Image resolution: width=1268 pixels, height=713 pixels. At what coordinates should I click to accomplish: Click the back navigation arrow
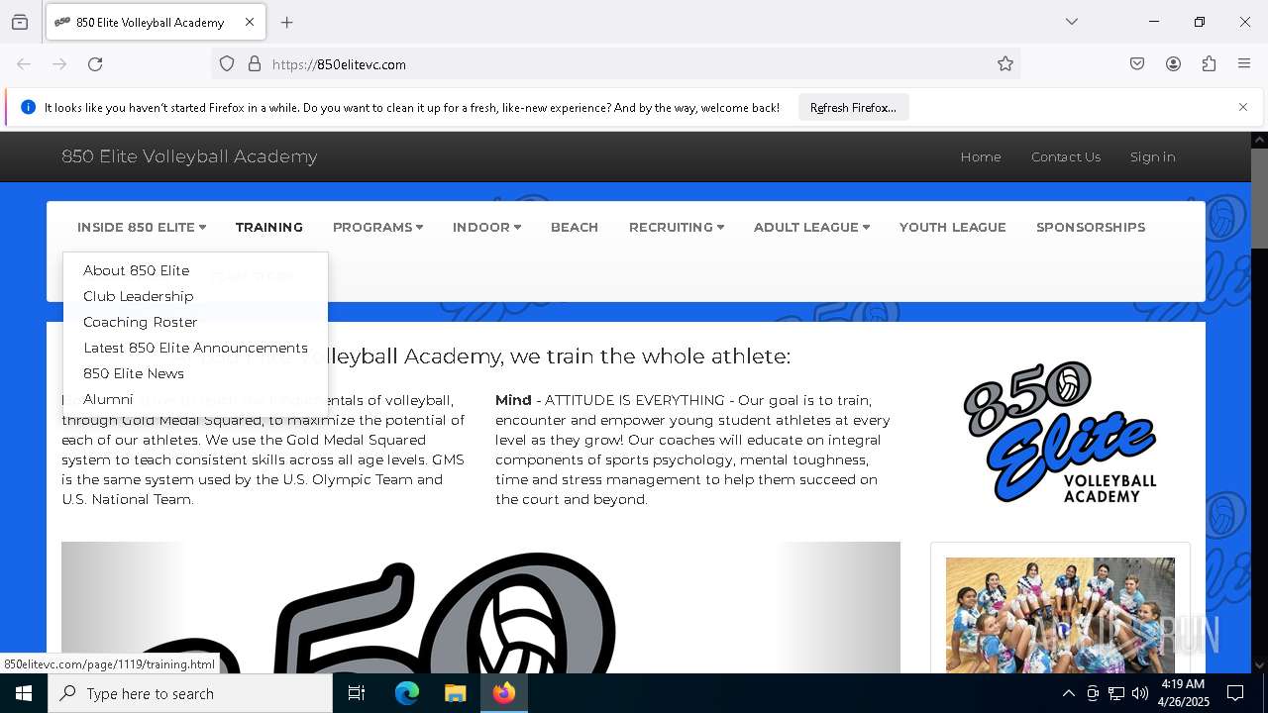tap(24, 64)
